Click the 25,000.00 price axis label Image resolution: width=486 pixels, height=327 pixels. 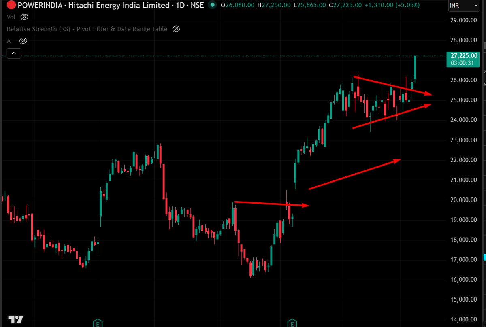[464, 100]
